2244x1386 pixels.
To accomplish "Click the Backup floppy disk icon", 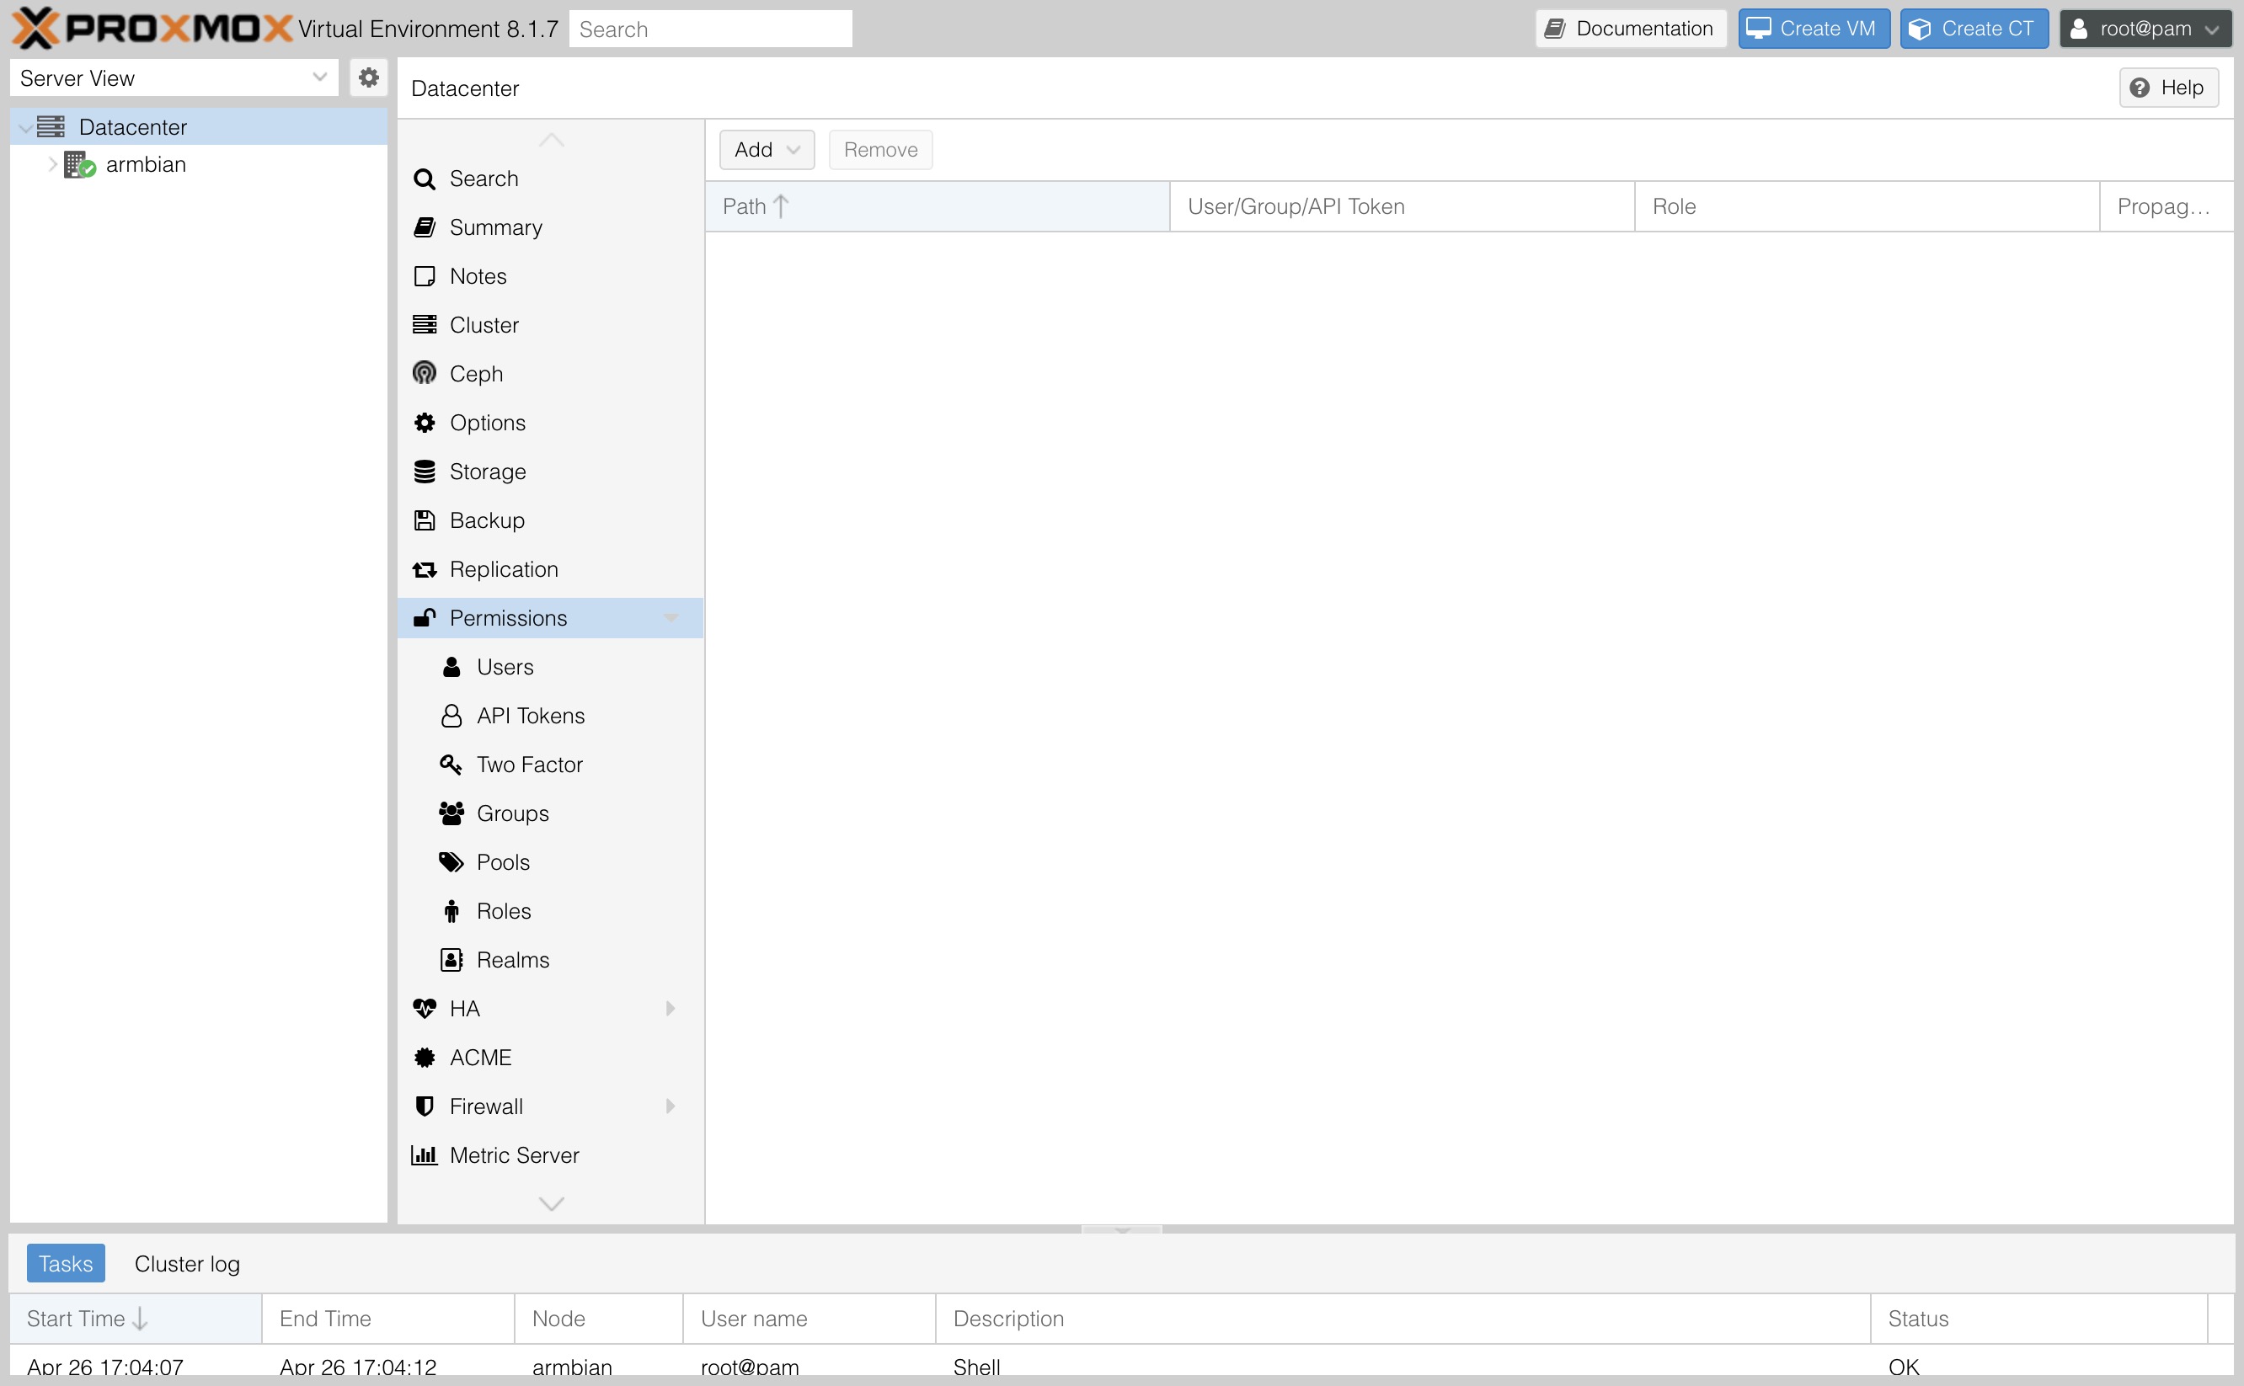I will (425, 520).
